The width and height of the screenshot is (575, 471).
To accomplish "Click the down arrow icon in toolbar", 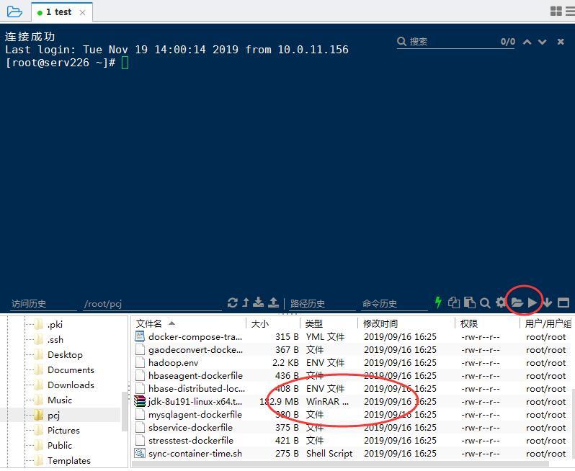I will click(x=548, y=302).
